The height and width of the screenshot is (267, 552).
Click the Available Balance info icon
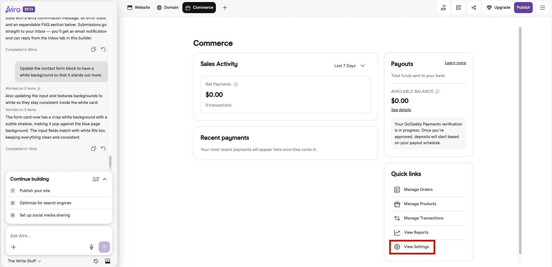pyautogui.click(x=437, y=92)
